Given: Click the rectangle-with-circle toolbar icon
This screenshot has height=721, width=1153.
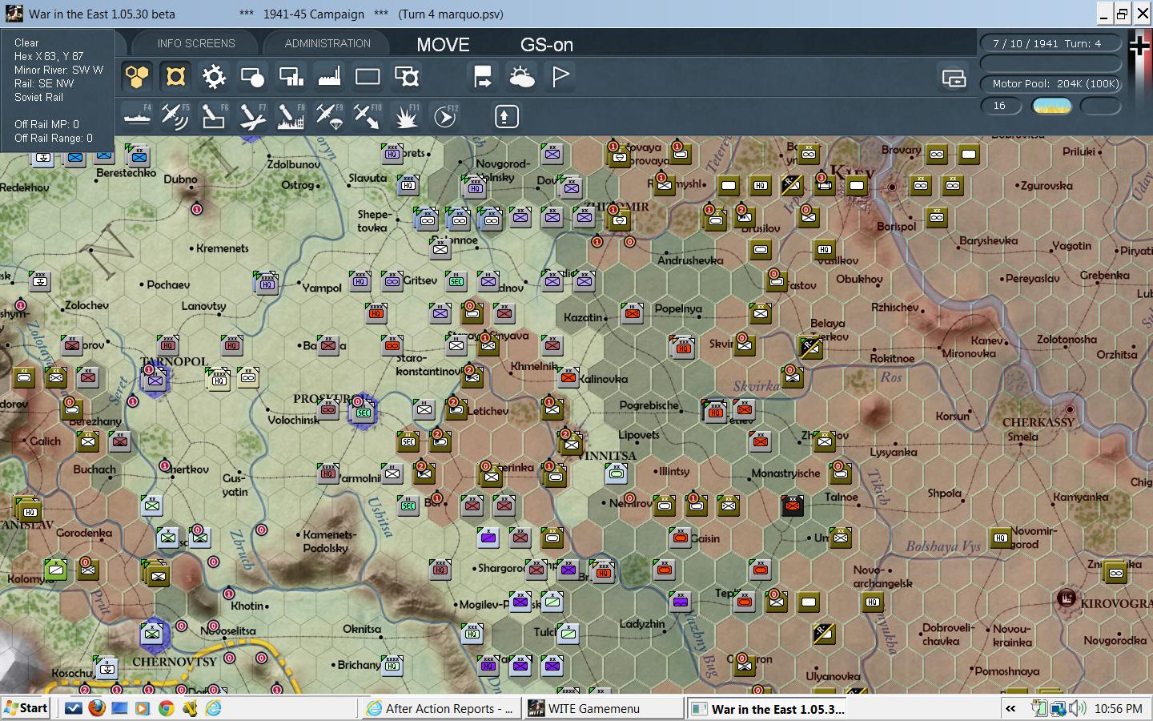Looking at the screenshot, I should [x=252, y=77].
